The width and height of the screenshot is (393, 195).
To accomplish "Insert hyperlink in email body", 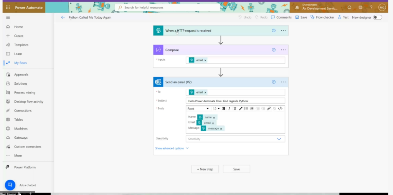I will tap(269, 109).
